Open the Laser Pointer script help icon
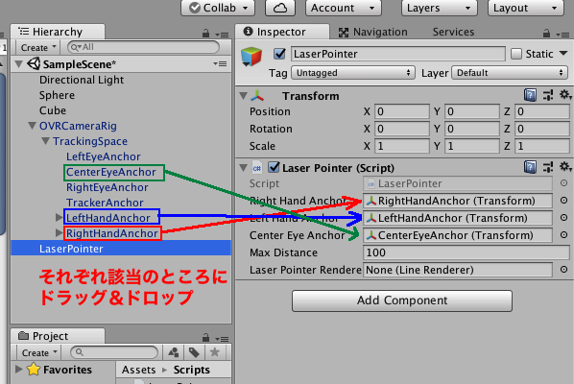The width and height of the screenshot is (574, 384). tap(530, 168)
